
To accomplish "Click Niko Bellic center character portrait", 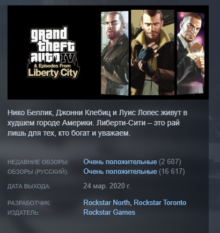I will click(x=152, y=52).
